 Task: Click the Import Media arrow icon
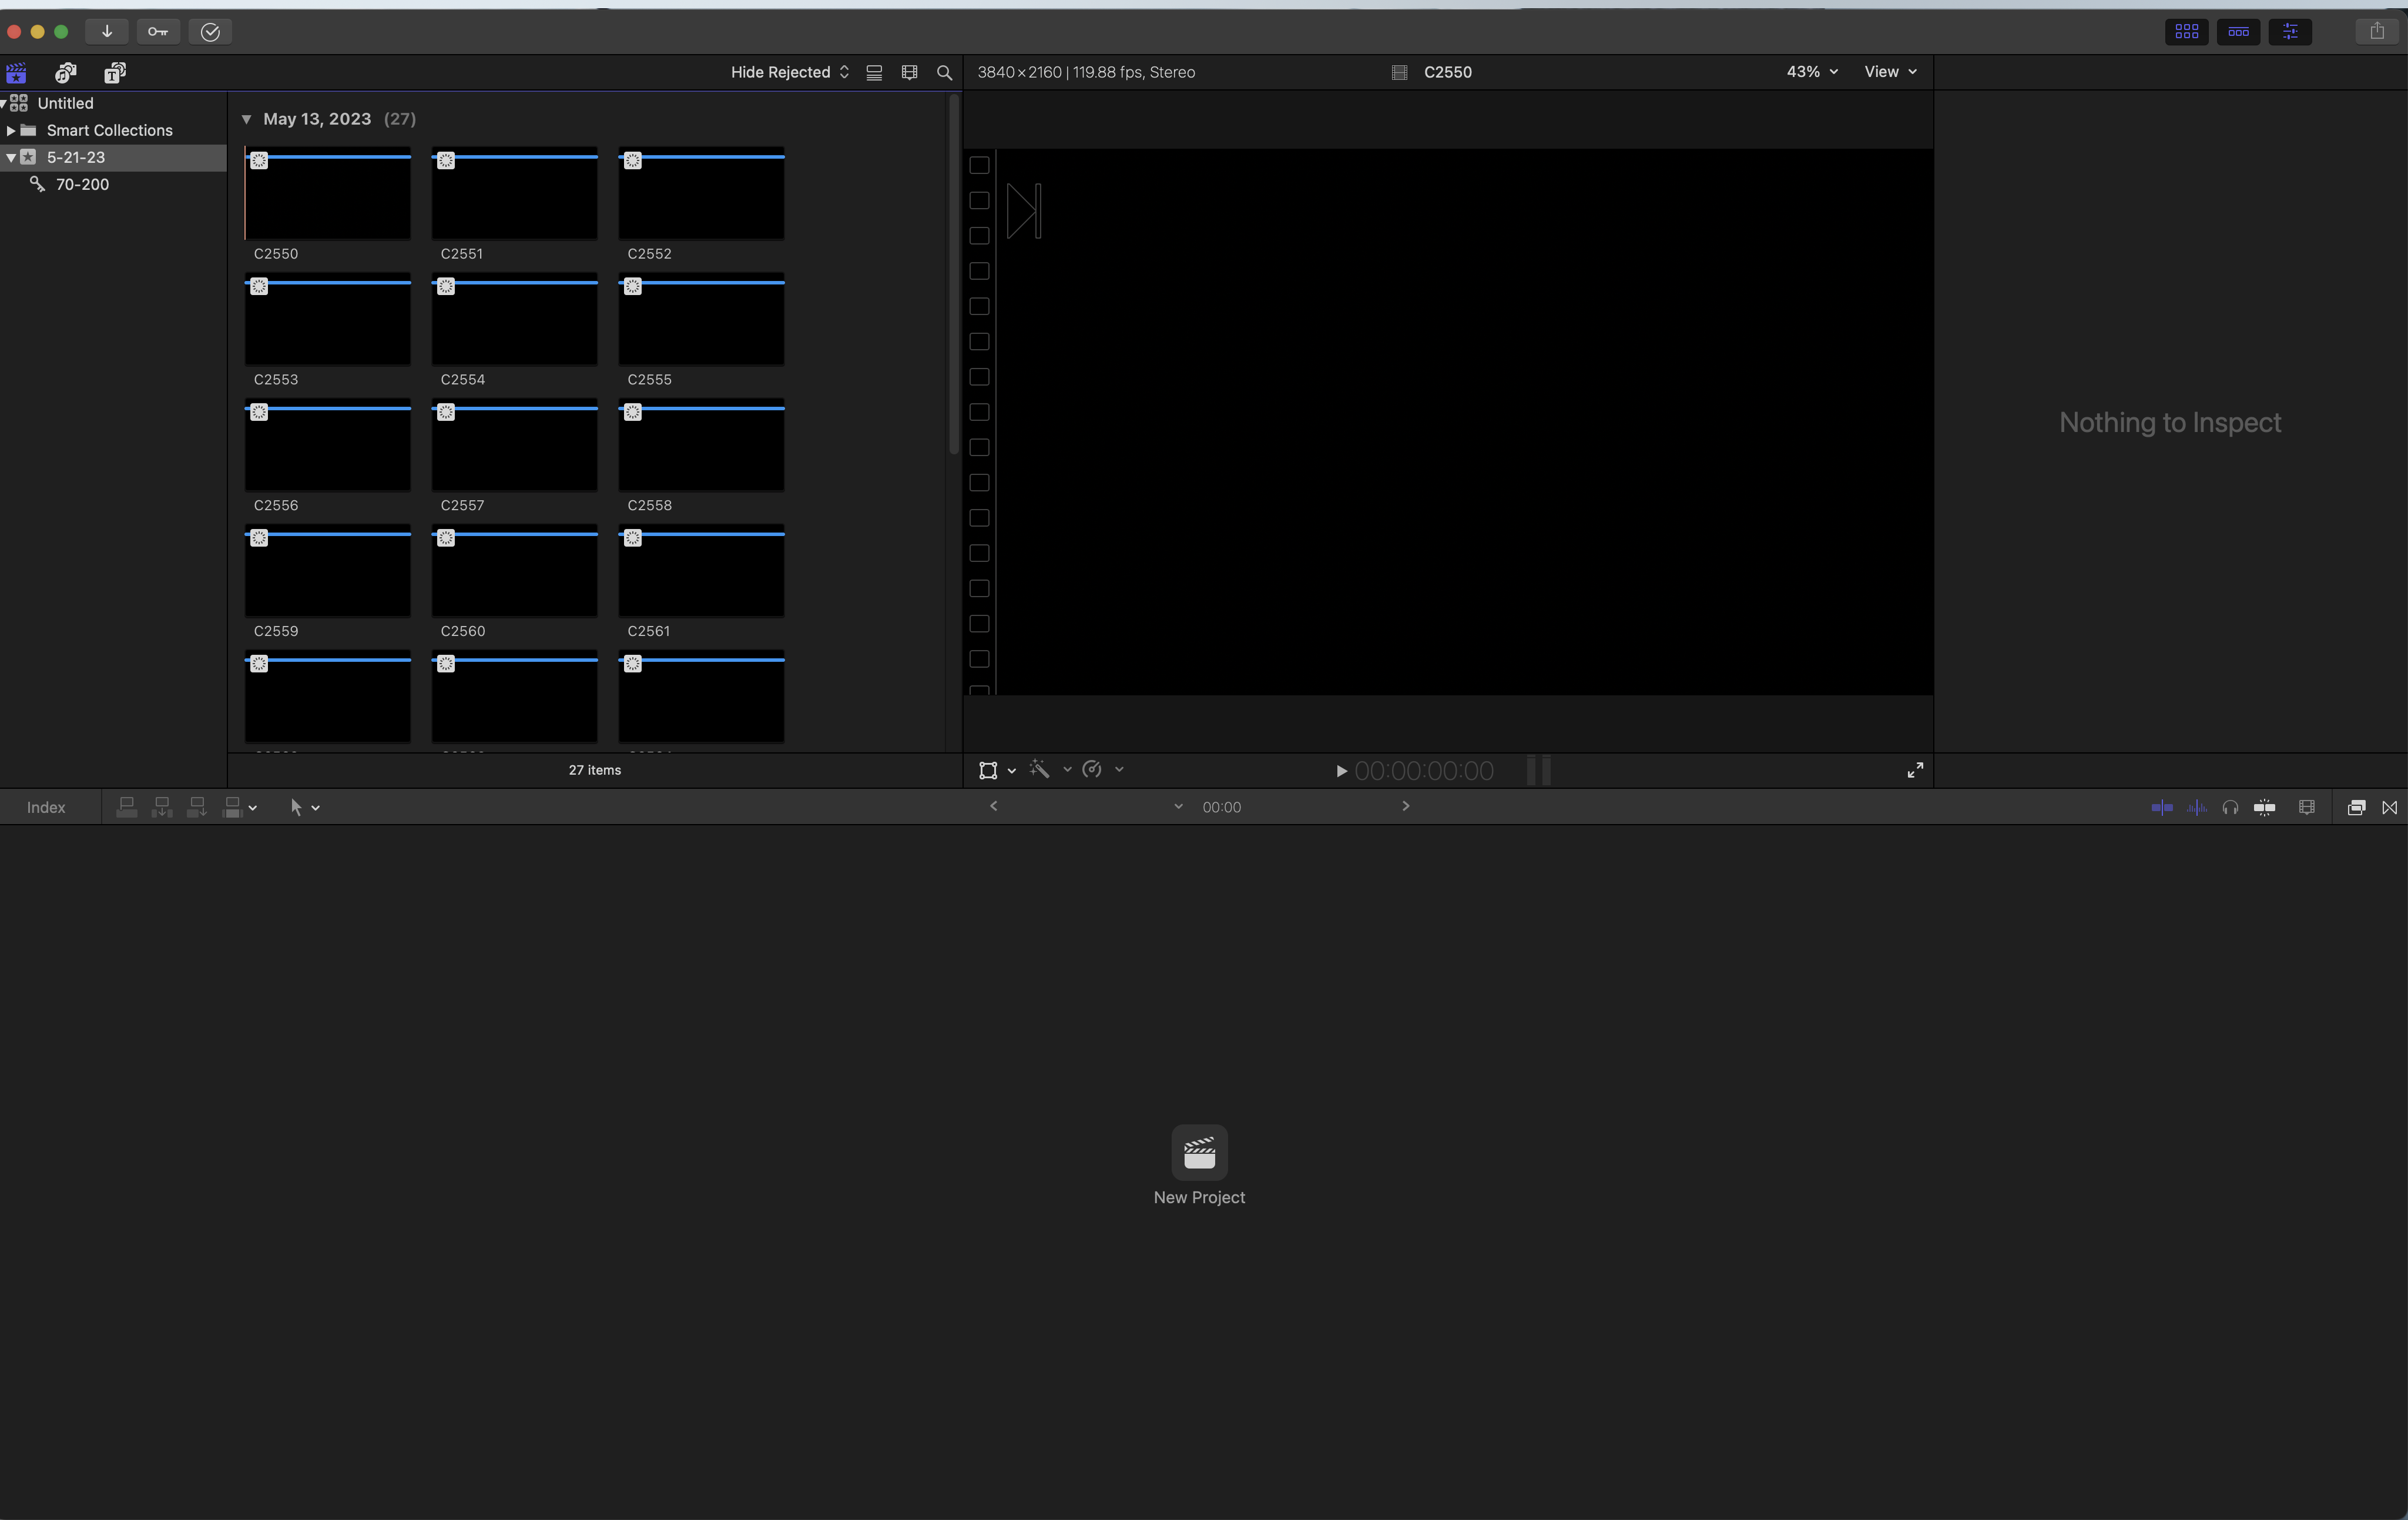coord(106,31)
